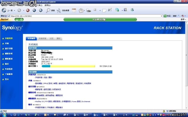The width and height of the screenshot is (188, 117).
Task: Select 下載服務 in the left sidebar
Action: [9, 74]
